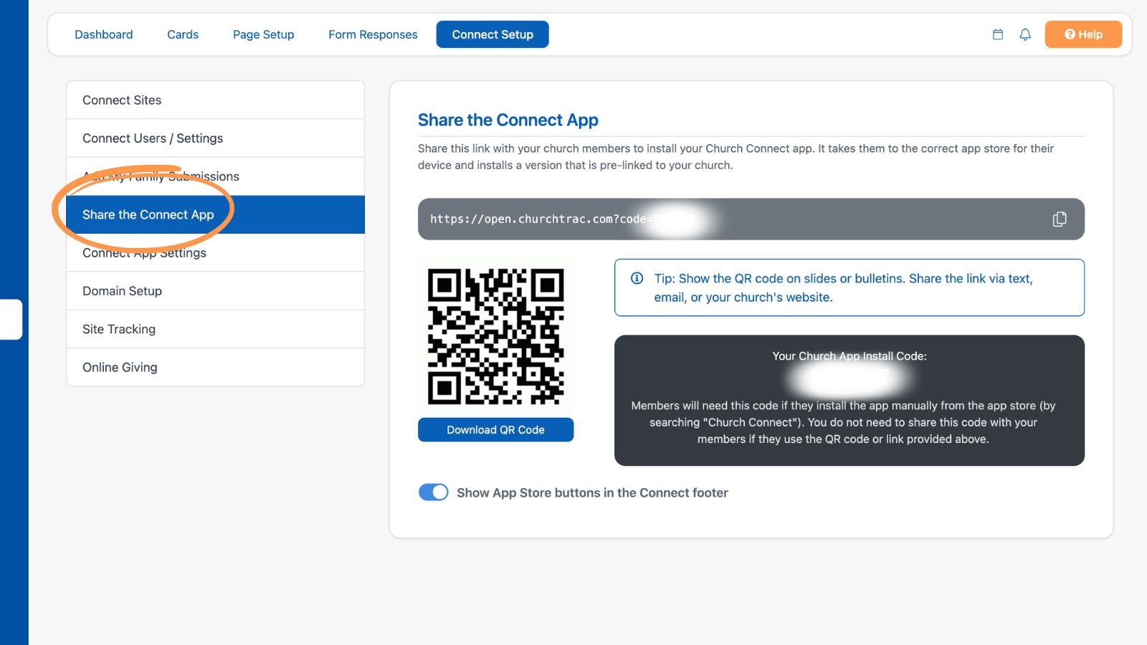
Task: Click the QR code tip text
Action: tap(844, 288)
